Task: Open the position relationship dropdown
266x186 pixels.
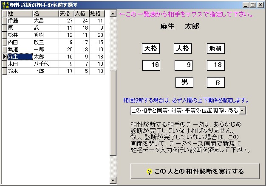Action: click(x=242, y=111)
